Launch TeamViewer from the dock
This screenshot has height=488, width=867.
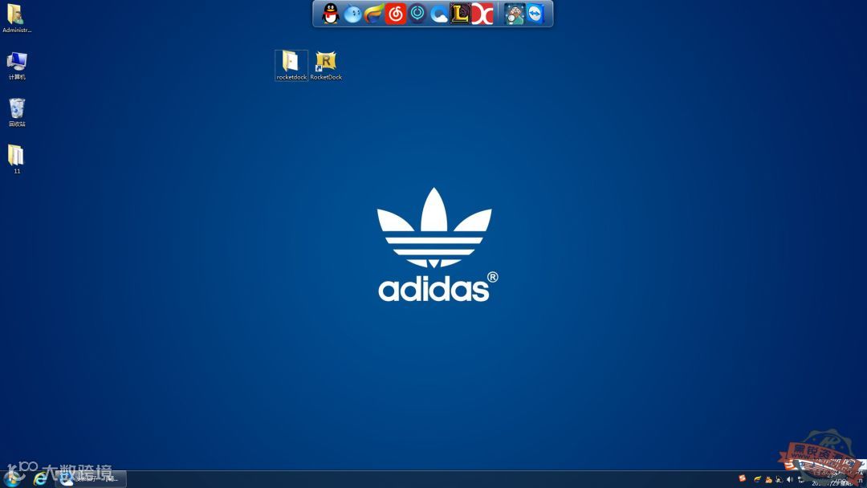(535, 14)
